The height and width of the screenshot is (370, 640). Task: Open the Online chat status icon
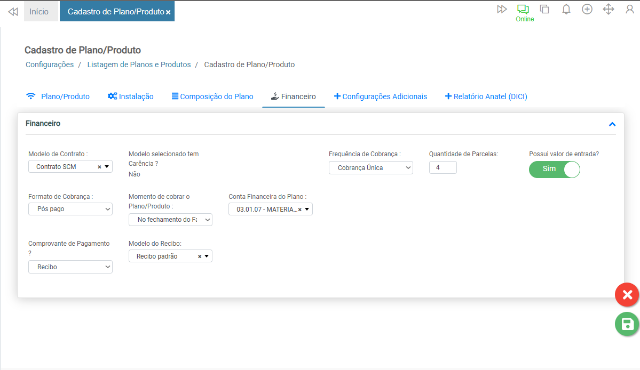[524, 10]
